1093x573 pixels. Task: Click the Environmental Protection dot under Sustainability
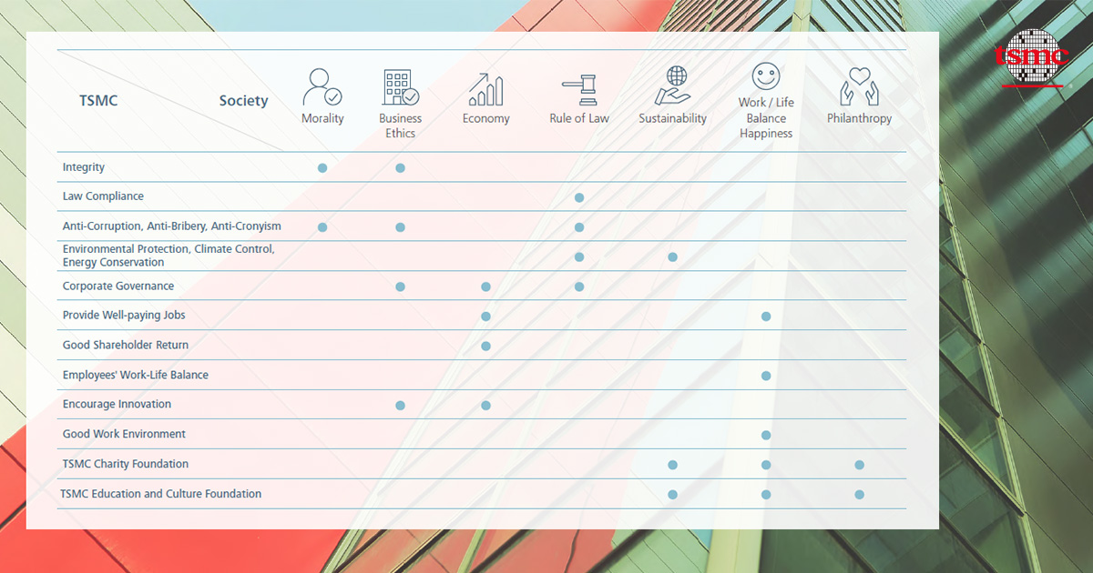click(x=673, y=257)
